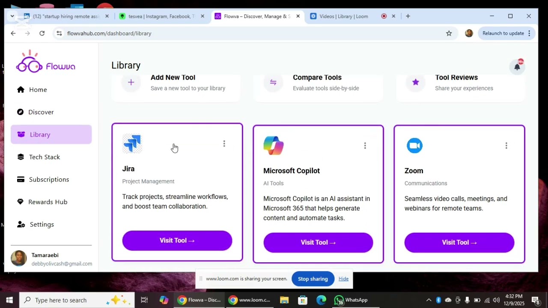Viewport: 548px width, 308px height.
Task: Click the Zoom logo on its card
Action: [414, 145]
